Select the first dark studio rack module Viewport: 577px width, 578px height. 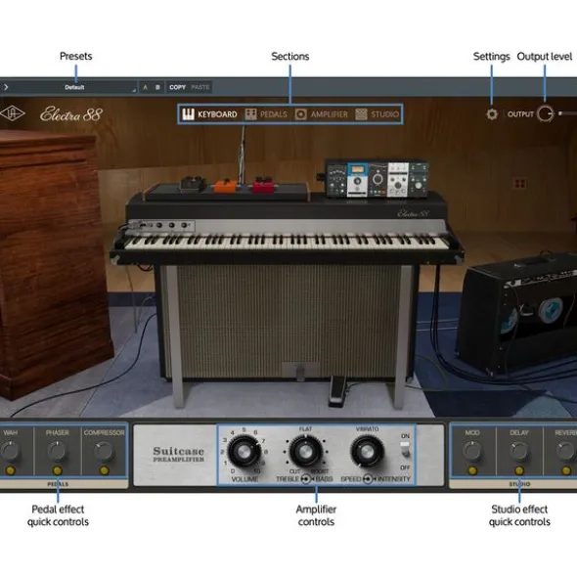pyautogui.click(x=336, y=179)
